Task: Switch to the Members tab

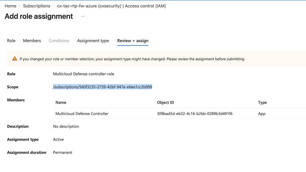Action: [x=32, y=40]
